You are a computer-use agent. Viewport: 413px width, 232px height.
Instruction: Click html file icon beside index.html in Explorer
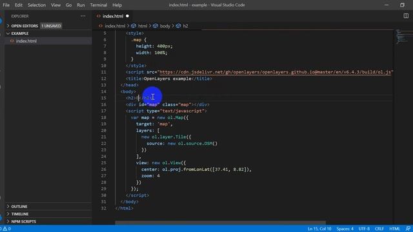point(12,41)
